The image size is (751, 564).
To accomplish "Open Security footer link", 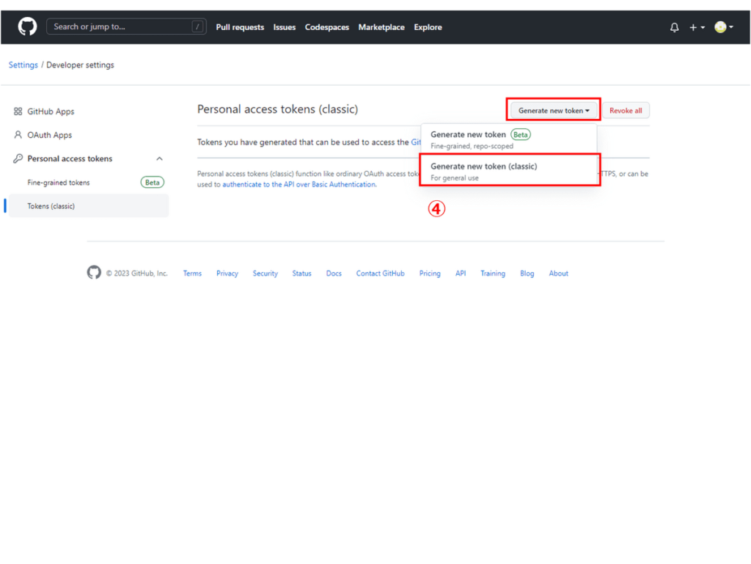I will click(x=265, y=274).
